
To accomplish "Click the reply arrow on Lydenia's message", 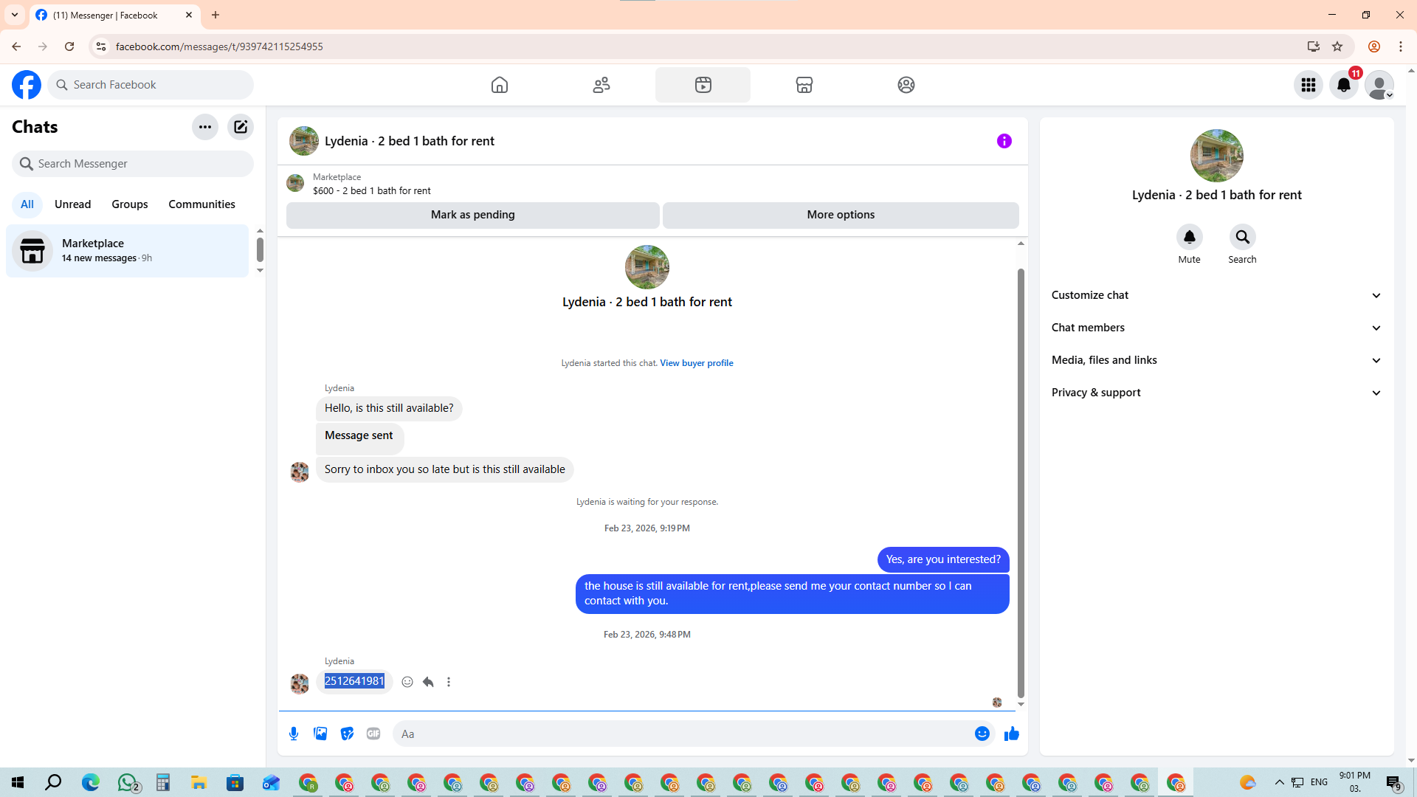I will (x=428, y=682).
